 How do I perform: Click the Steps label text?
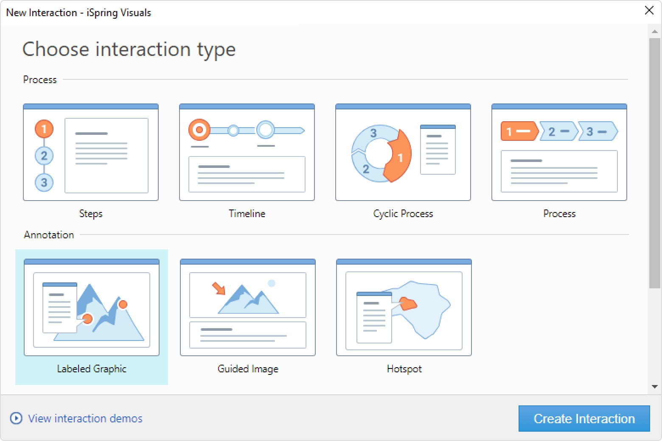coord(91,214)
